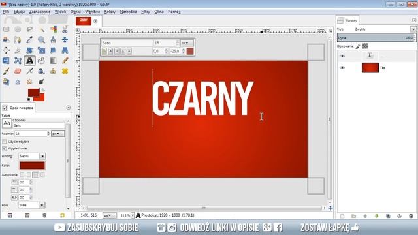
Task: Open px unit dropdown in on-canvas text toolbar
Action: 187,42
